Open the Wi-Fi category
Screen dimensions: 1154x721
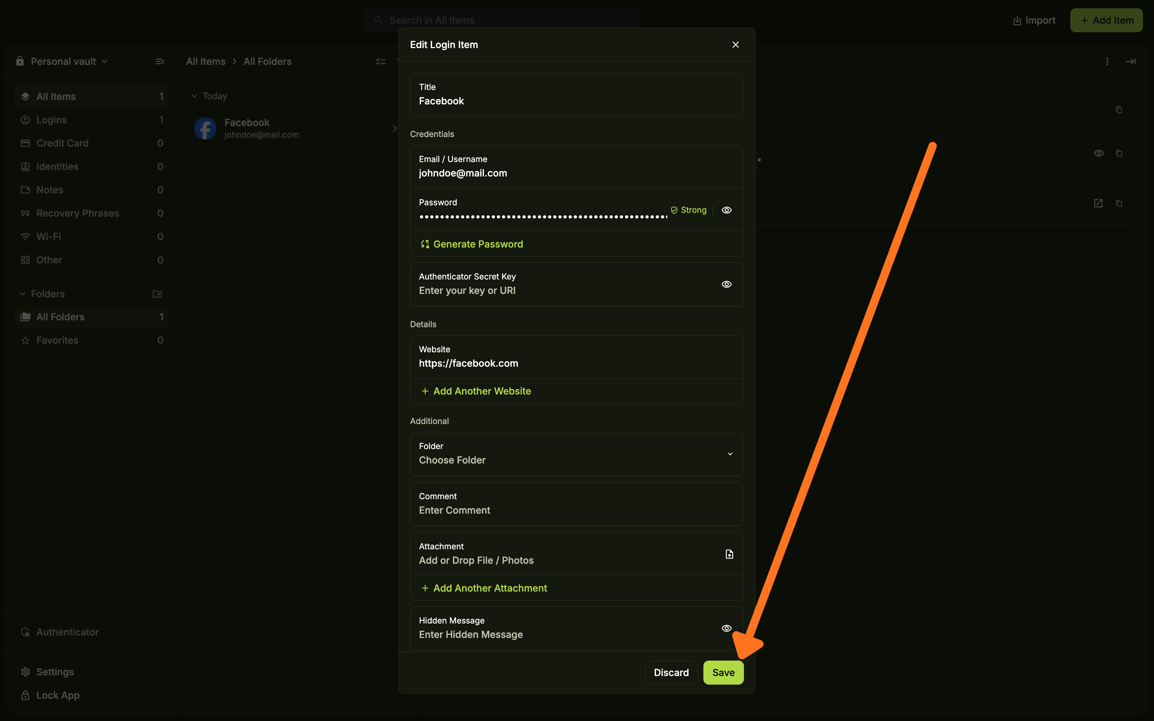click(92, 237)
